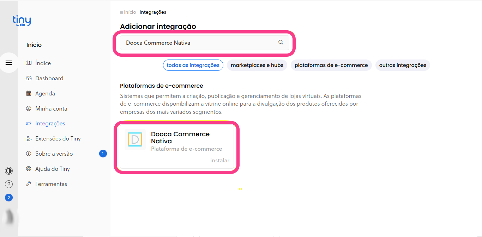
Task: Click the instalar link on Dooca card
Action: click(220, 161)
